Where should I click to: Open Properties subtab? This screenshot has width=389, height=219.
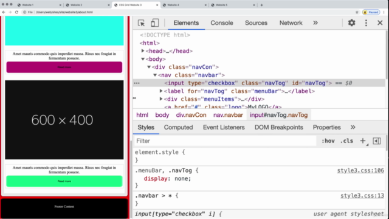tap(327, 127)
